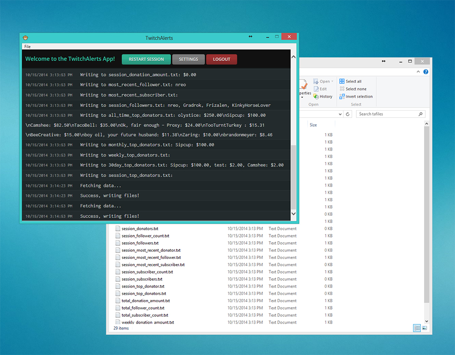Click the magnifier icon in the search box
The image size is (455, 355).
pos(420,114)
